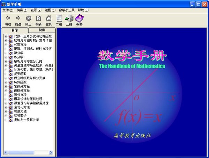
Task: Expand the 最优化方法 tree node
Action: pyautogui.click(x=6, y=107)
